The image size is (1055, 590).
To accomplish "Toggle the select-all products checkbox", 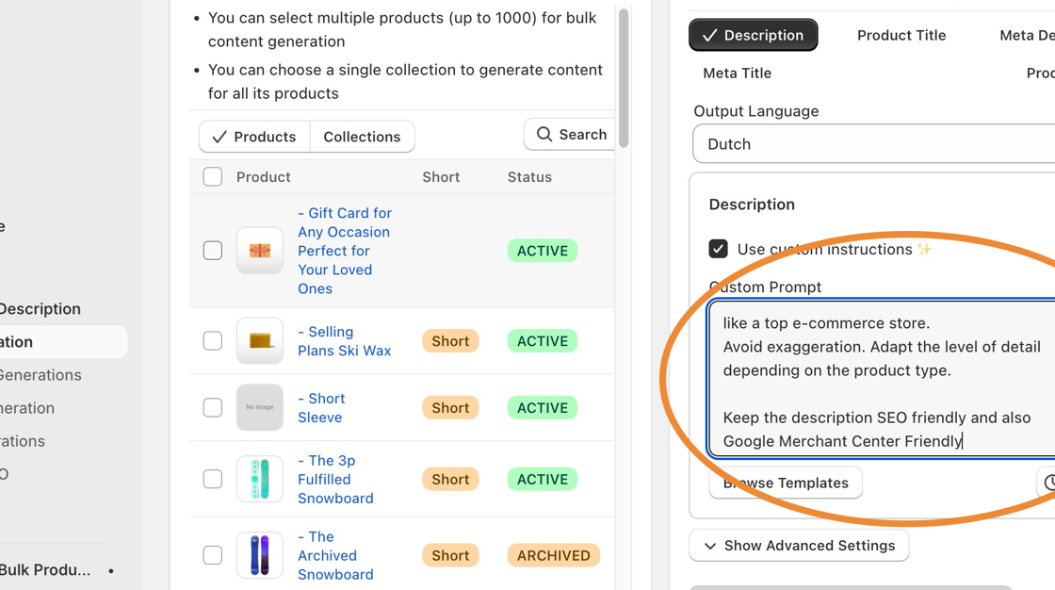I will [213, 177].
